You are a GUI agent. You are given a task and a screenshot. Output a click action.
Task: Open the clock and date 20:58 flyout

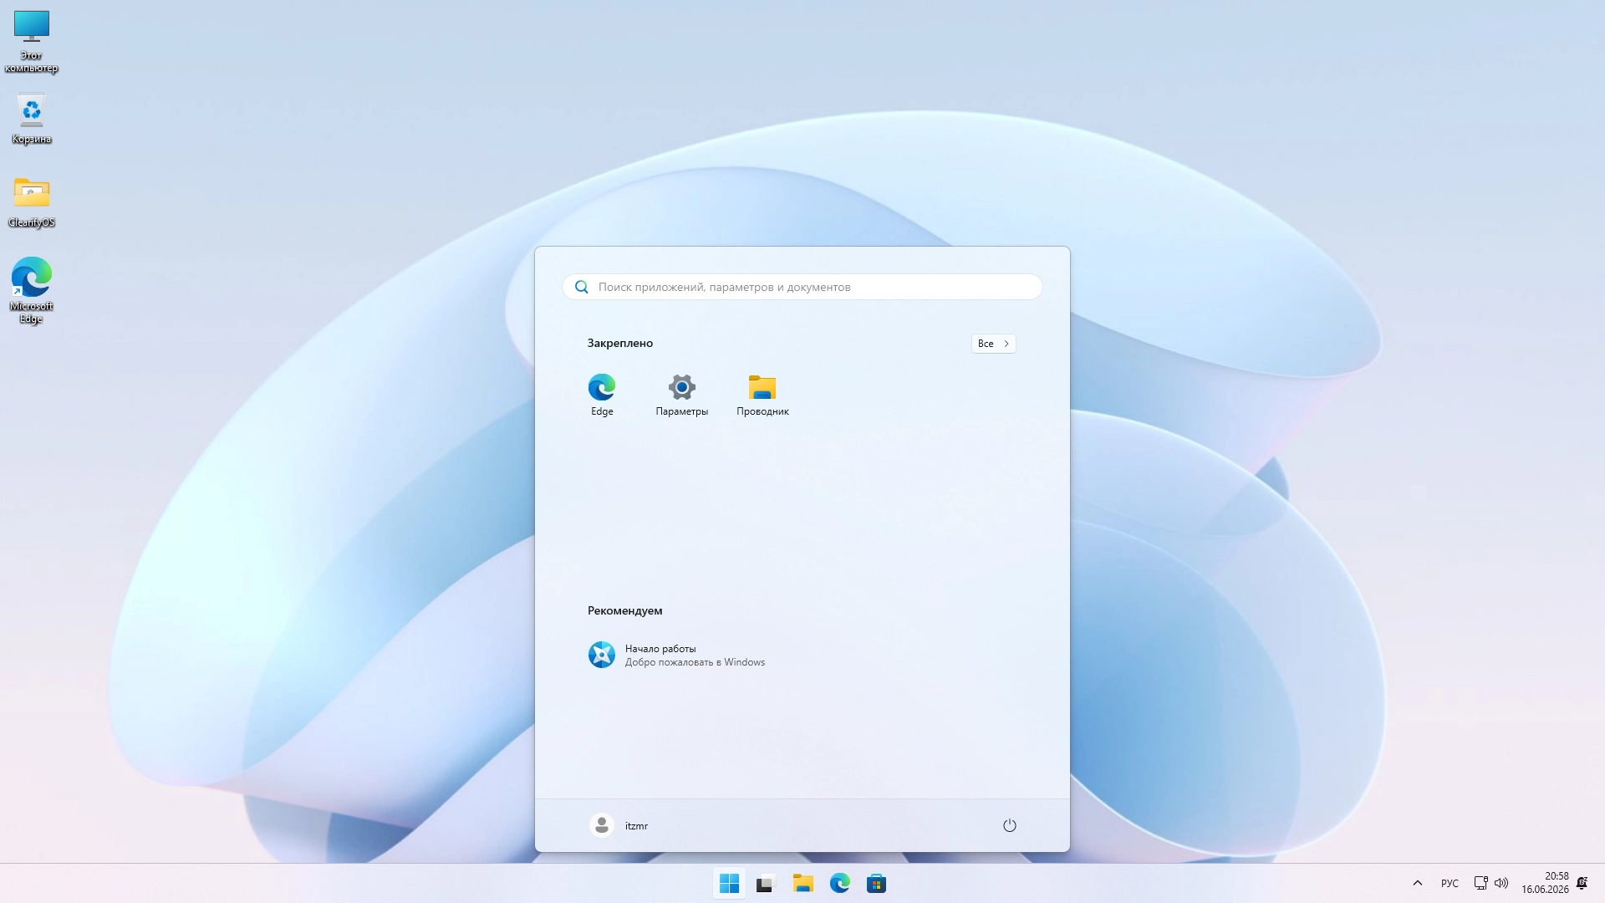(1545, 883)
